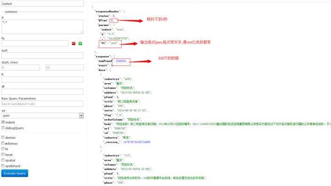The width and height of the screenshot is (331, 186).
Task: Click the Execute Query button
Action: (x=15, y=173)
